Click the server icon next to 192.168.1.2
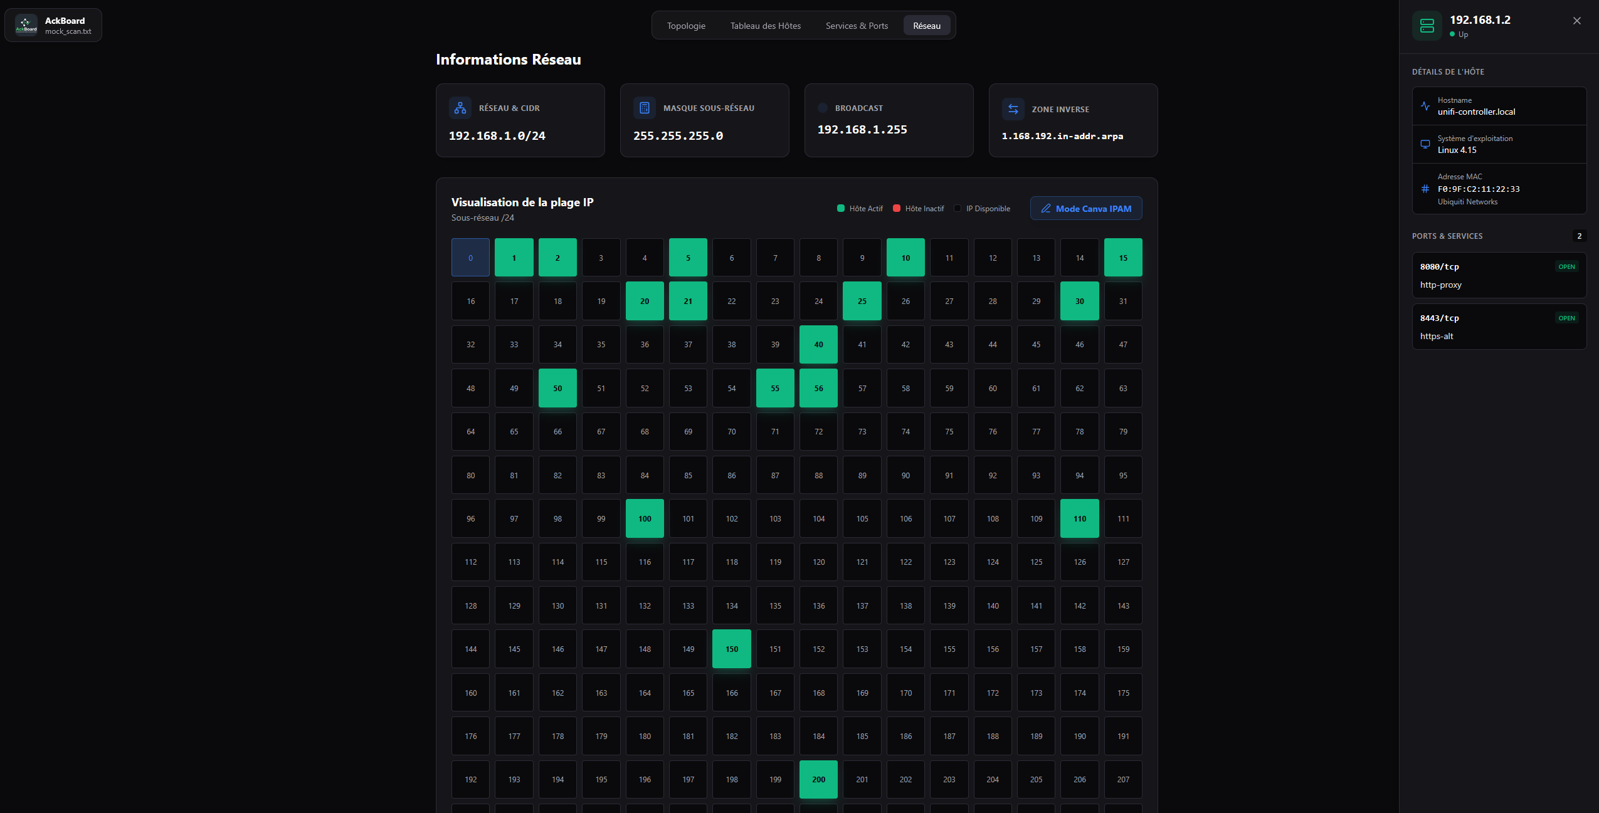Viewport: 1599px width, 813px height. point(1427,26)
